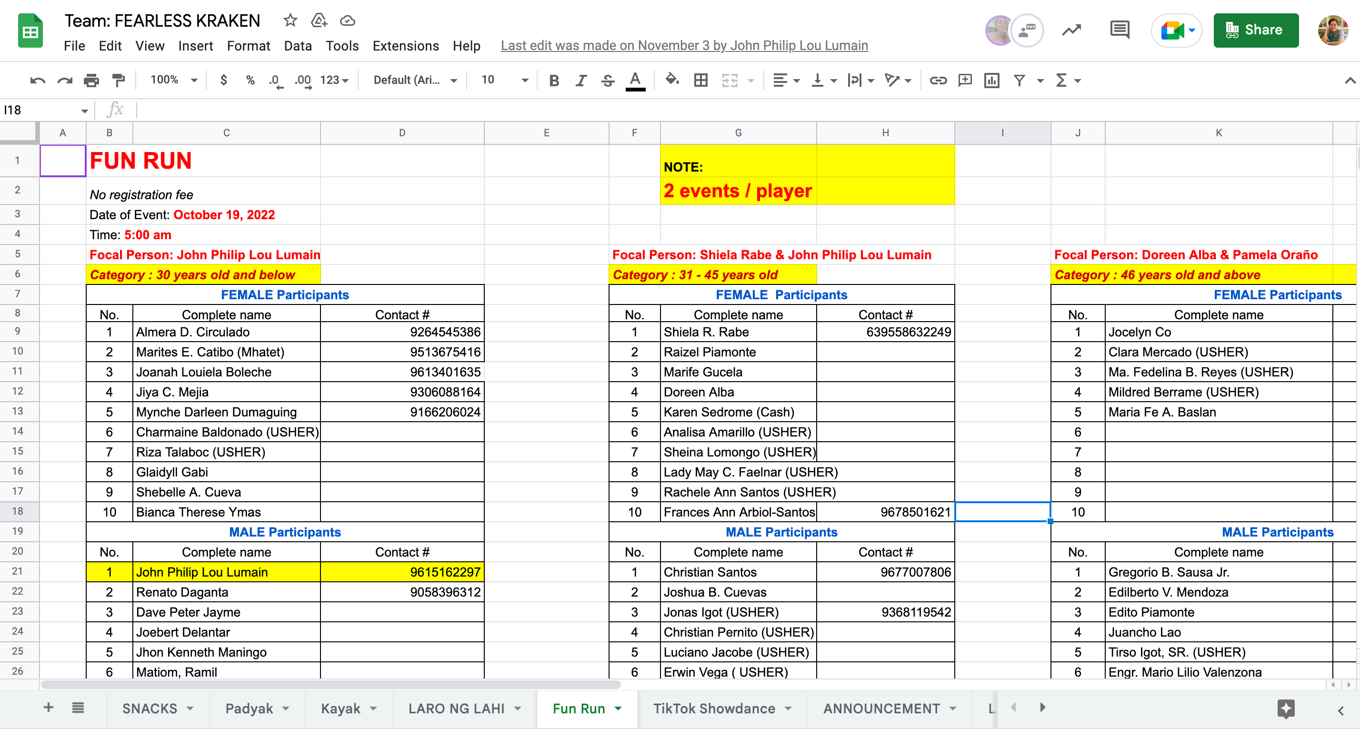Toggle bold formatting
The width and height of the screenshot is (1360, 730).
(554, 80)
